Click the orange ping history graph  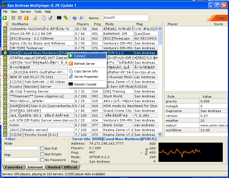point(191,152)
